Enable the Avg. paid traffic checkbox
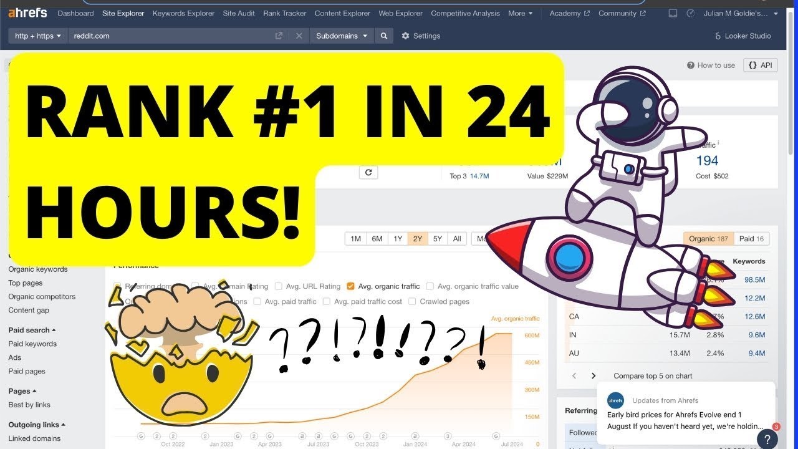The image size is (798, 449). click(x=257, y=301)
